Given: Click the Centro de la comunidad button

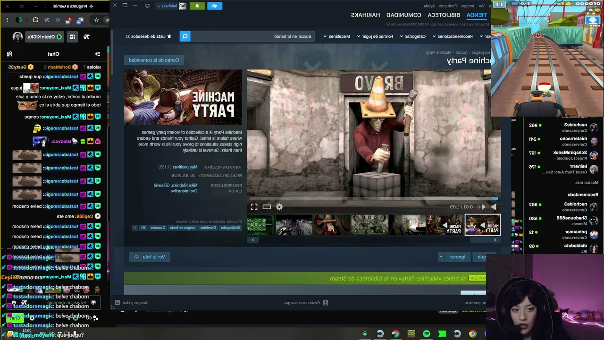Looking at the screenshot, I should 154,60.
